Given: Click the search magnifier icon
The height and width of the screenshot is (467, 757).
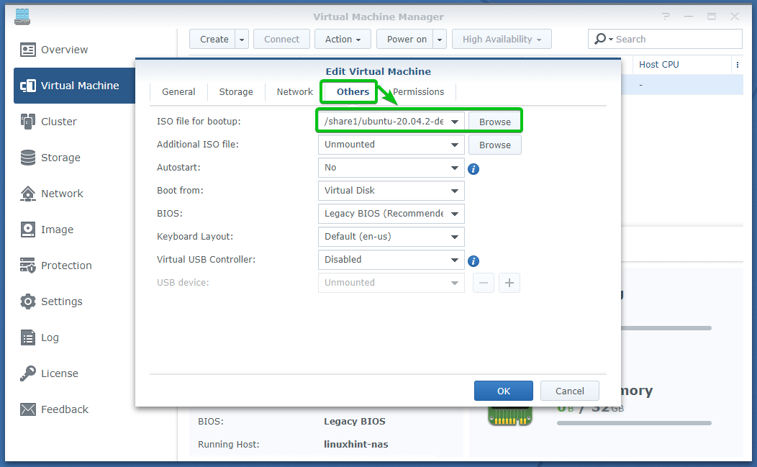Looking at the screenshot, I should [x=600, y=39].
